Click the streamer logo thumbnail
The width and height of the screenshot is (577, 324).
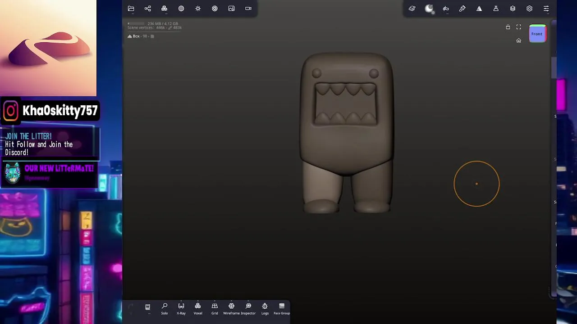(48, 48)
